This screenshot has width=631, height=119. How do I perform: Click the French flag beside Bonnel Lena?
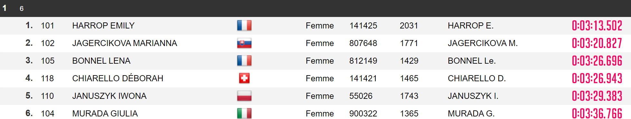[244, 61]
